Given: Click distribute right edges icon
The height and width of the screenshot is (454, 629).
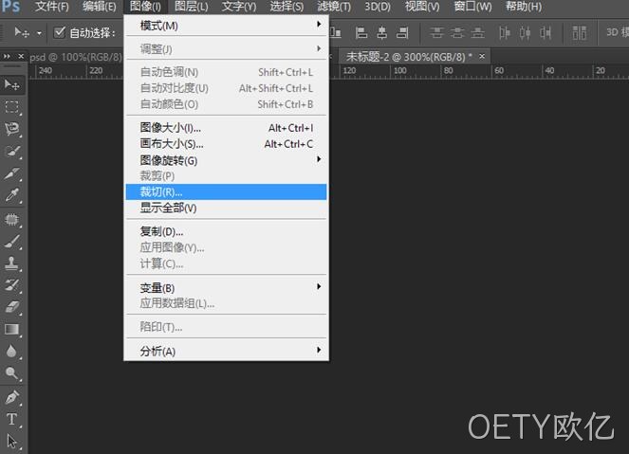Looking at the screenshot, I should (546, 32).
